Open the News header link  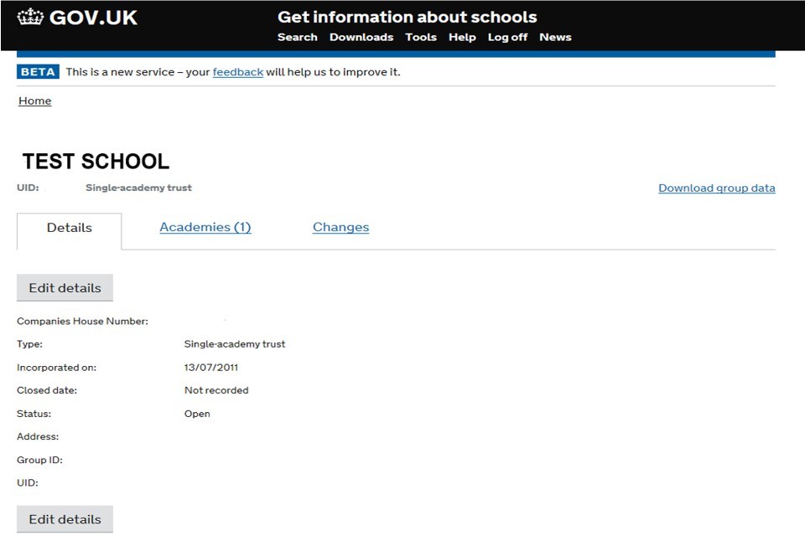(x=555, y=37)
